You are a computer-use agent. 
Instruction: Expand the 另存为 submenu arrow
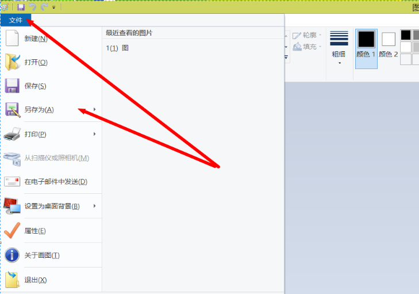click(95, 109)
